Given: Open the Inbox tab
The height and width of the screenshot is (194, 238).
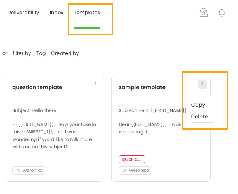Looking at the screenshot, I should coord(57,13).
